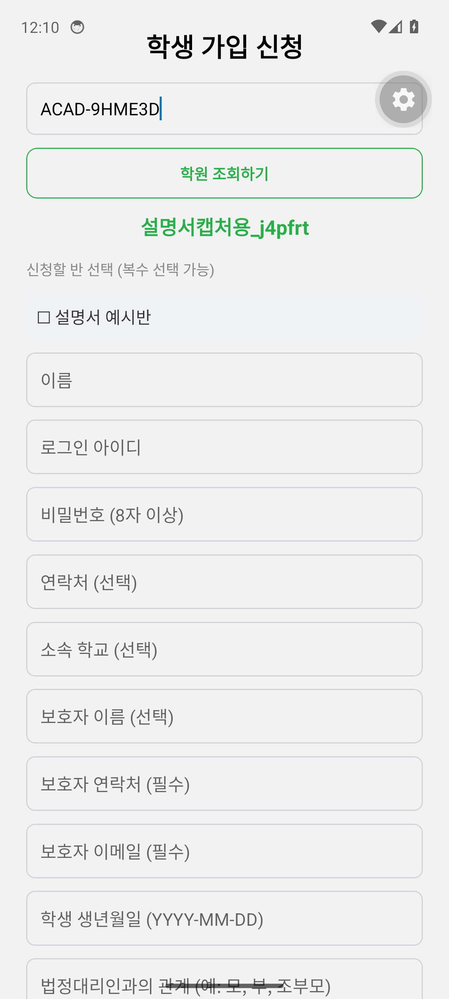Click the 학원 조회하기 button
This screenshot has height=999, width=449.
(224, 173)
